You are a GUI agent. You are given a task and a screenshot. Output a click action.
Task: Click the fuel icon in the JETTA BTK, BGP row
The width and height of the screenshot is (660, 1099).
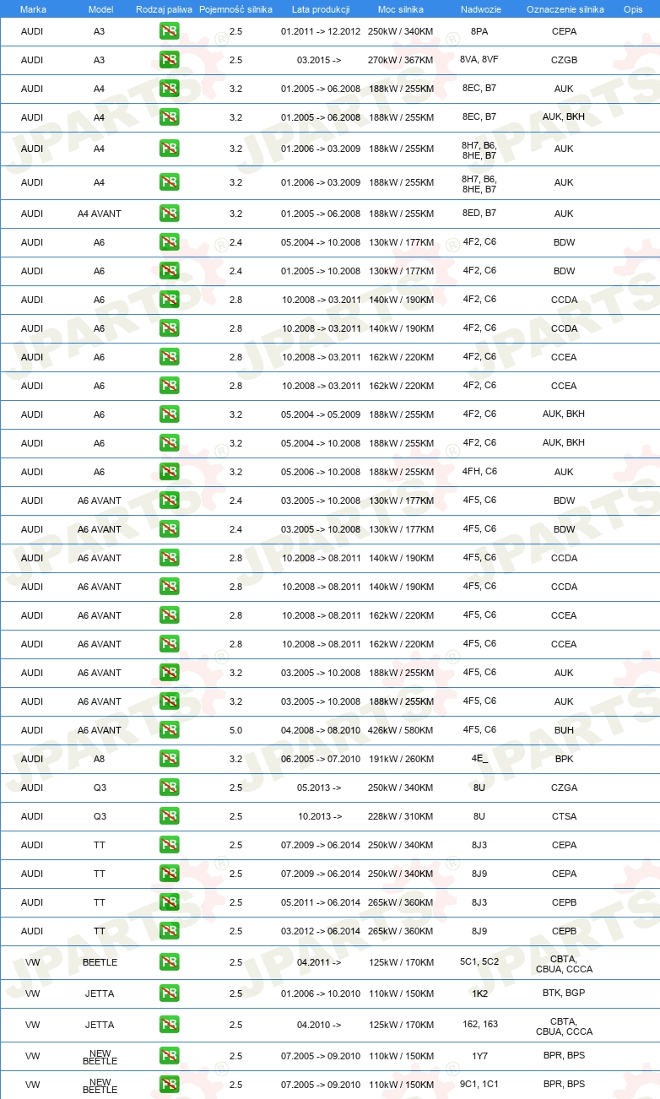coord(169,993)
